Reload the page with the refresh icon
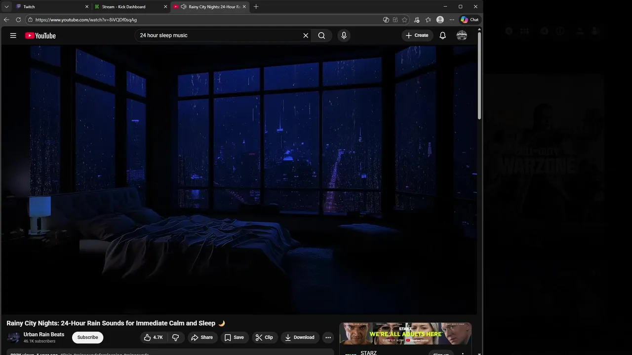The height and width of the screenshot is (355, 632). 18,20
